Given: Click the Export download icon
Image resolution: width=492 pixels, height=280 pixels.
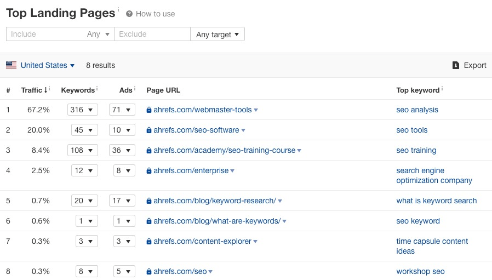Looking at the screenshot, I should click(456, 65).
